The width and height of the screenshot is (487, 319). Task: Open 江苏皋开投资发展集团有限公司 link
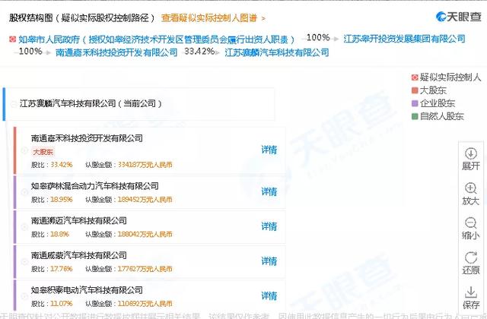(404, 39)
